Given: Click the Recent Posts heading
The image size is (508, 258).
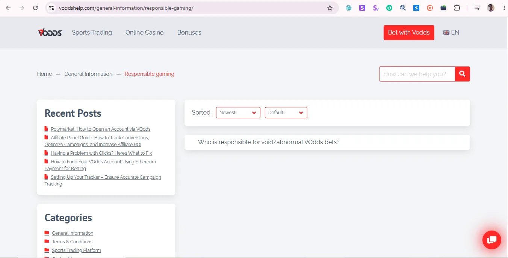Looking at the screenshot, I should [x=73, y=113].
